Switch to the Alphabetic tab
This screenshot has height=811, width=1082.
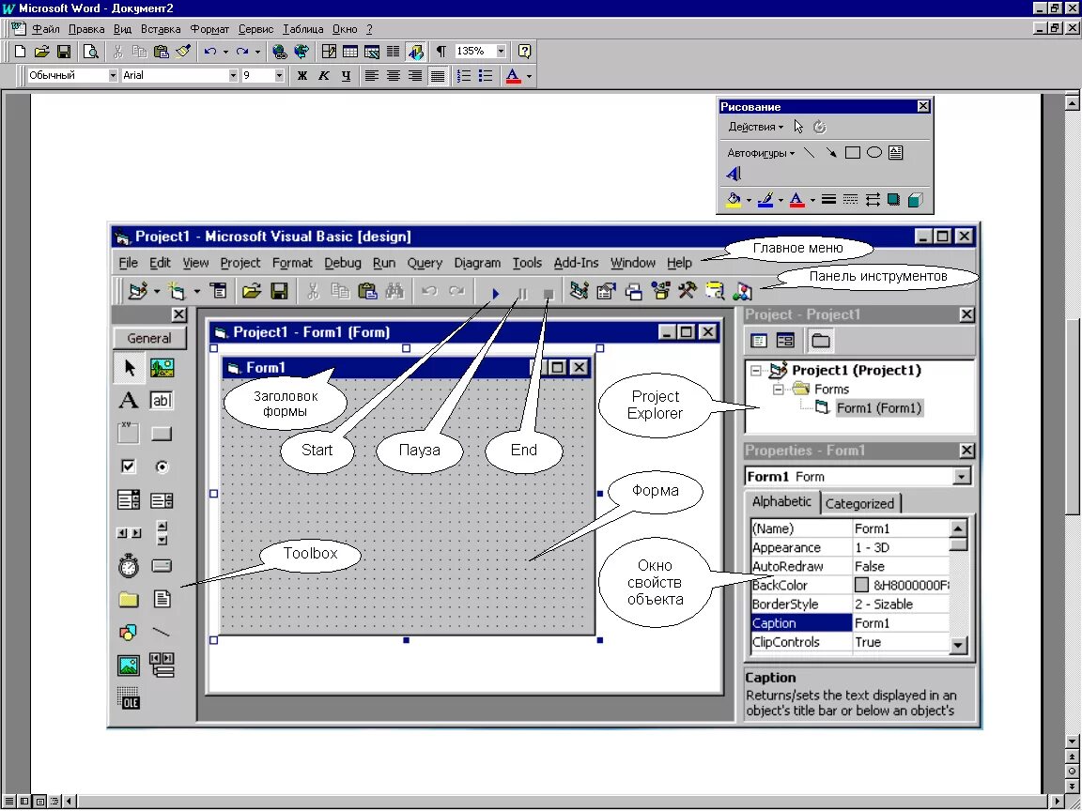tap(781, 501)
